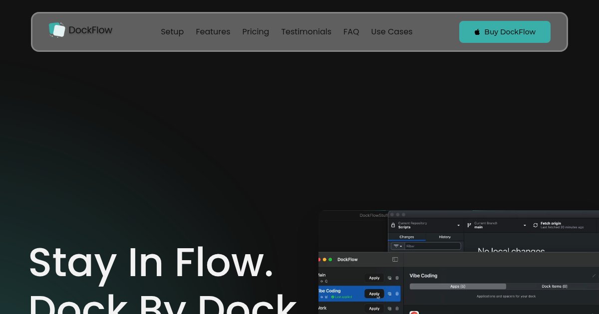Apply the Main dock profile
The width and height of the screenshot is (599, 314).
click(x=374, y=278)
